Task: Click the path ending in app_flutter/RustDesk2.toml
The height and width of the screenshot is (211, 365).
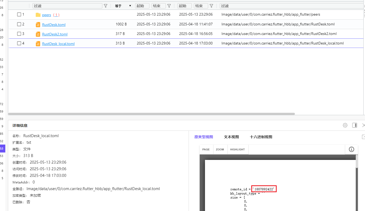Action: pos(279,34)
